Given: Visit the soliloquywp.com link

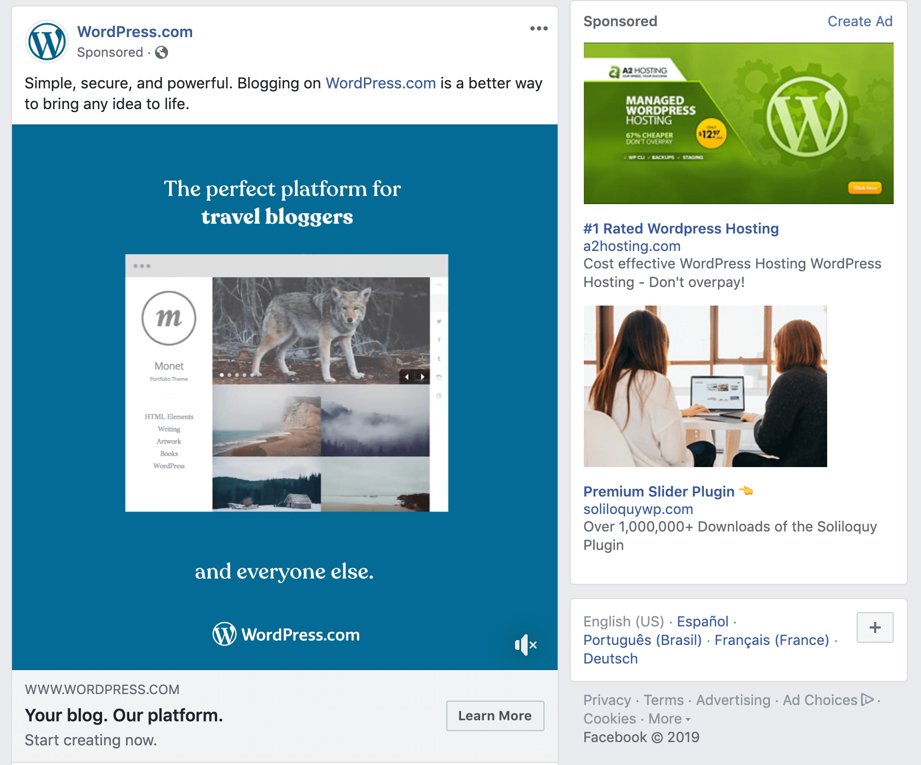Looking at the screenshot, I should point(638,509).
